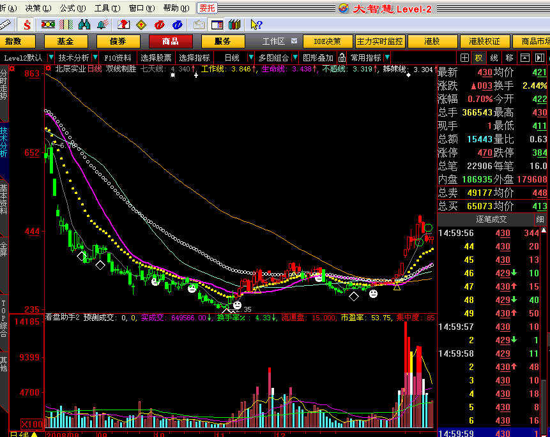Toggle the 移 move button
The image size is (550, 437).
tap(509, 58)
